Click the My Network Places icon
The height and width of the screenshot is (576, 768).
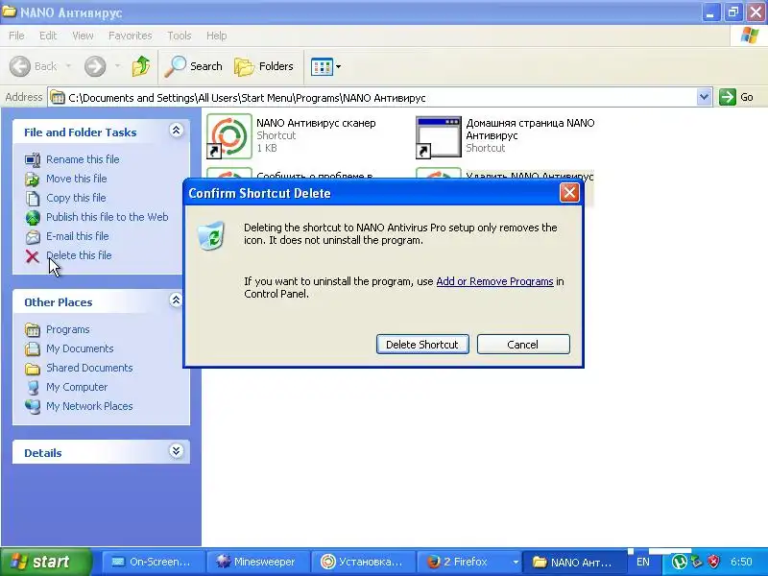(x=33, y=406)
